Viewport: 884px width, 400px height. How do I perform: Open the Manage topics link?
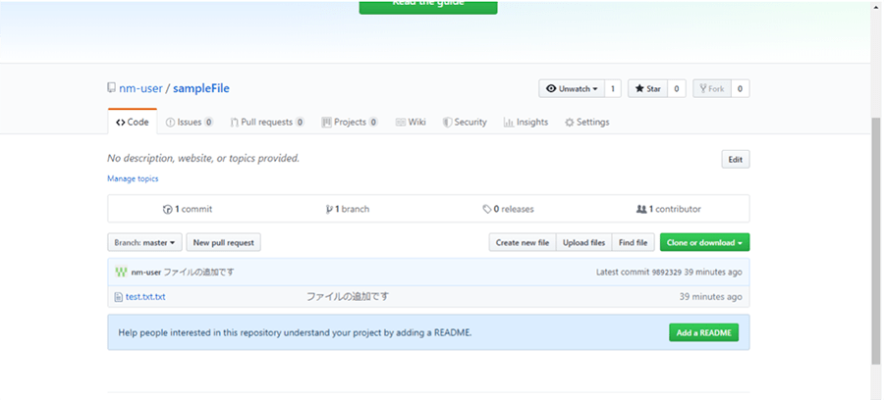point(133,178)
